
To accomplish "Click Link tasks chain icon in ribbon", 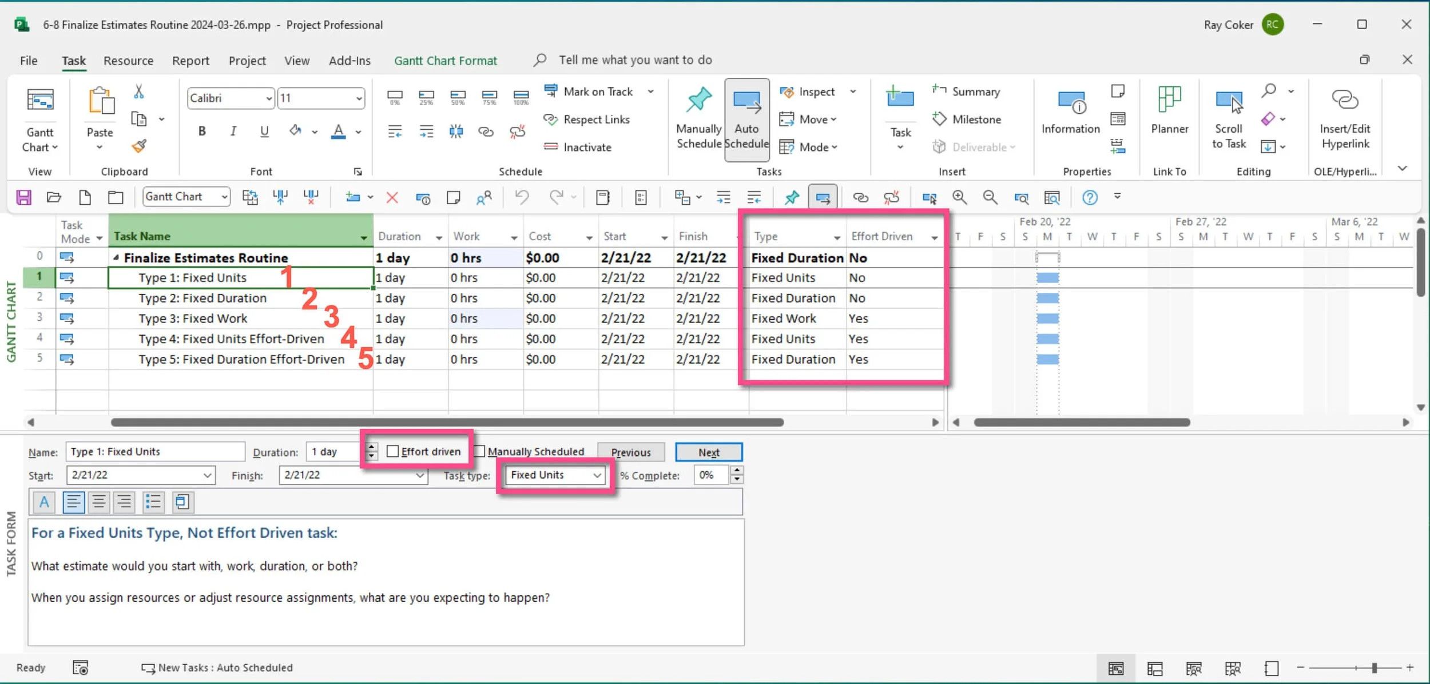I will click(486, 132).
